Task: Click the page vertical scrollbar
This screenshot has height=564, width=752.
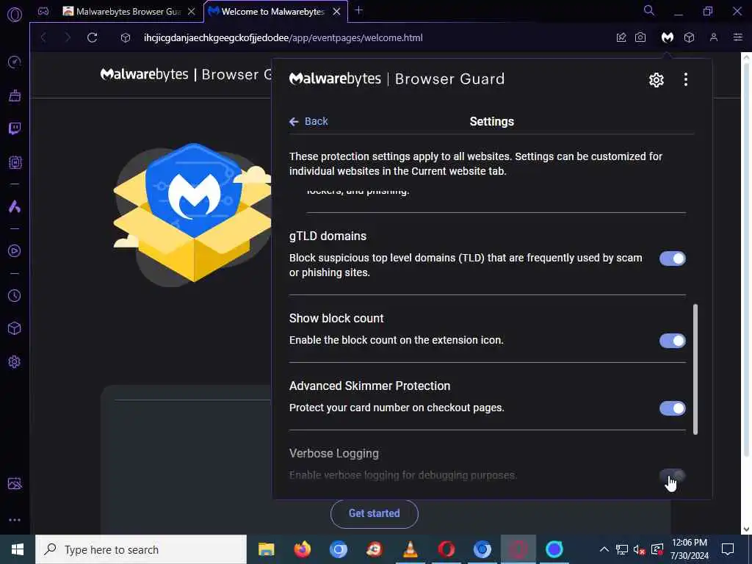Action: point(746,259)
